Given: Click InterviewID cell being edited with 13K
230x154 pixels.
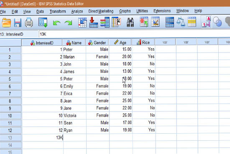Looking at the screenshot, I should [x=43, y=137].
